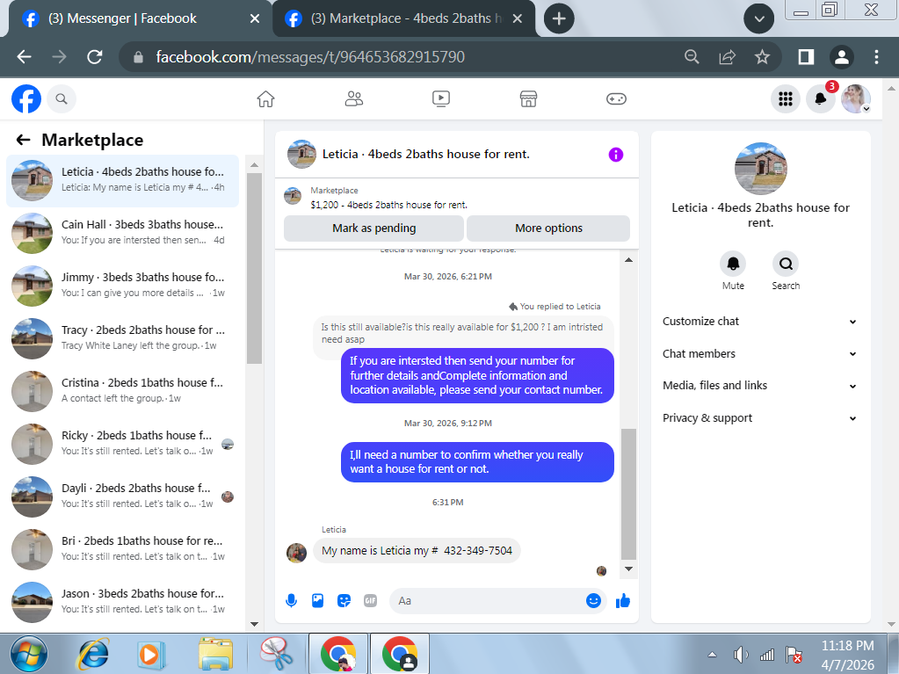899x674 pixels.
Task: Go back using arrow beside Marketplace heading
Action: (x=23, y=140)
